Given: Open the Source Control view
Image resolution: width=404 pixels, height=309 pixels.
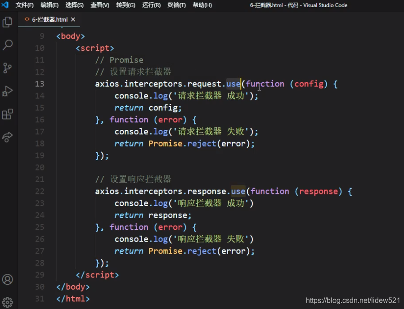Looking at the screenshot, I should click(x=7, y=68).
